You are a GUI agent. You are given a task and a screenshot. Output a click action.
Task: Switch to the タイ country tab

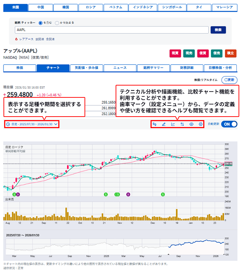[x=199, y=7]
